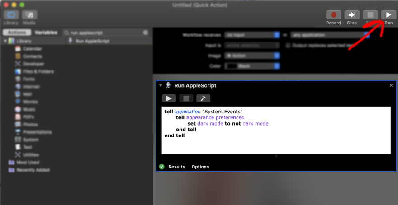Switch to the Actions tab
The height and width of the screenshot is (205, 398).
point(17,33)
